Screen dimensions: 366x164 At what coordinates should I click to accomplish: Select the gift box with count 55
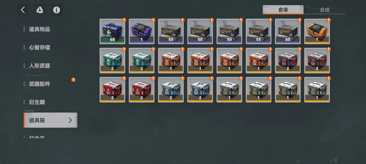[258, 31]
